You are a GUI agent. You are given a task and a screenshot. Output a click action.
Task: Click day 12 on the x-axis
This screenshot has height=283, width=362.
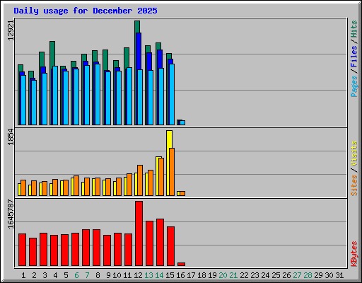click(138, 275)
